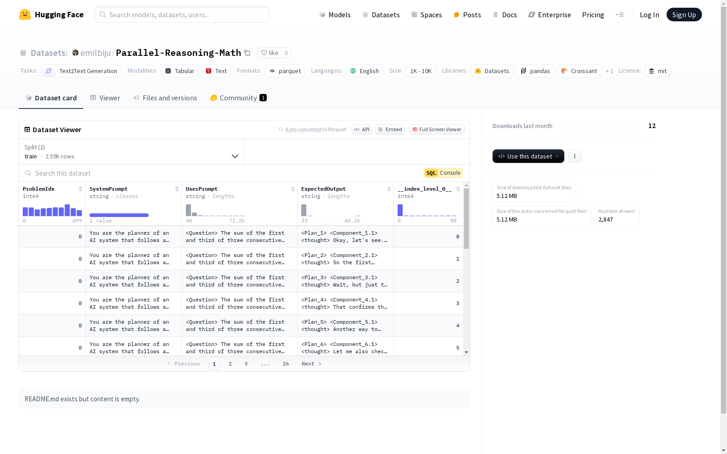This screenshot has height=454, width=727.
Task: Open the Files and versions tab
Action: 165,98
